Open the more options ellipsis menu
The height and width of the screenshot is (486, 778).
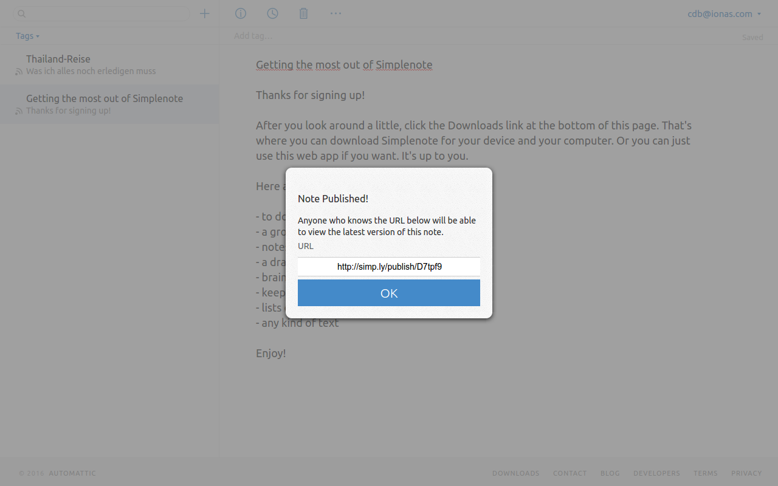tap(336, 13)
